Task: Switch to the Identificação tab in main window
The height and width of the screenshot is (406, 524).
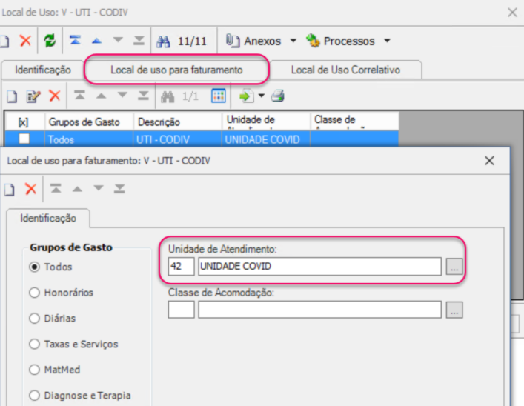Action: coord(43,70)
